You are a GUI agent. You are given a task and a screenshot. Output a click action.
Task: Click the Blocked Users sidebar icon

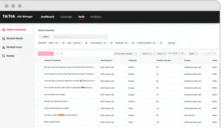(3, 47)
